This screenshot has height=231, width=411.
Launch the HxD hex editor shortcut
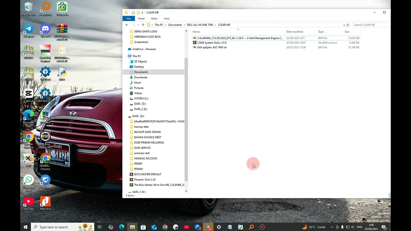(29, 160)
